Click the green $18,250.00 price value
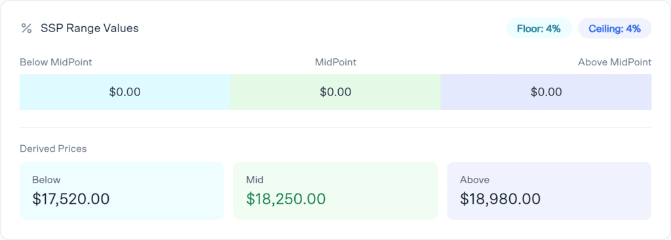Screen dimensions: 671x240 point(286,199)
